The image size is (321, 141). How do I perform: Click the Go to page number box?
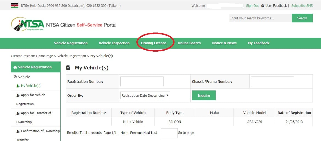pyautogui.click(x=169, y=133)
